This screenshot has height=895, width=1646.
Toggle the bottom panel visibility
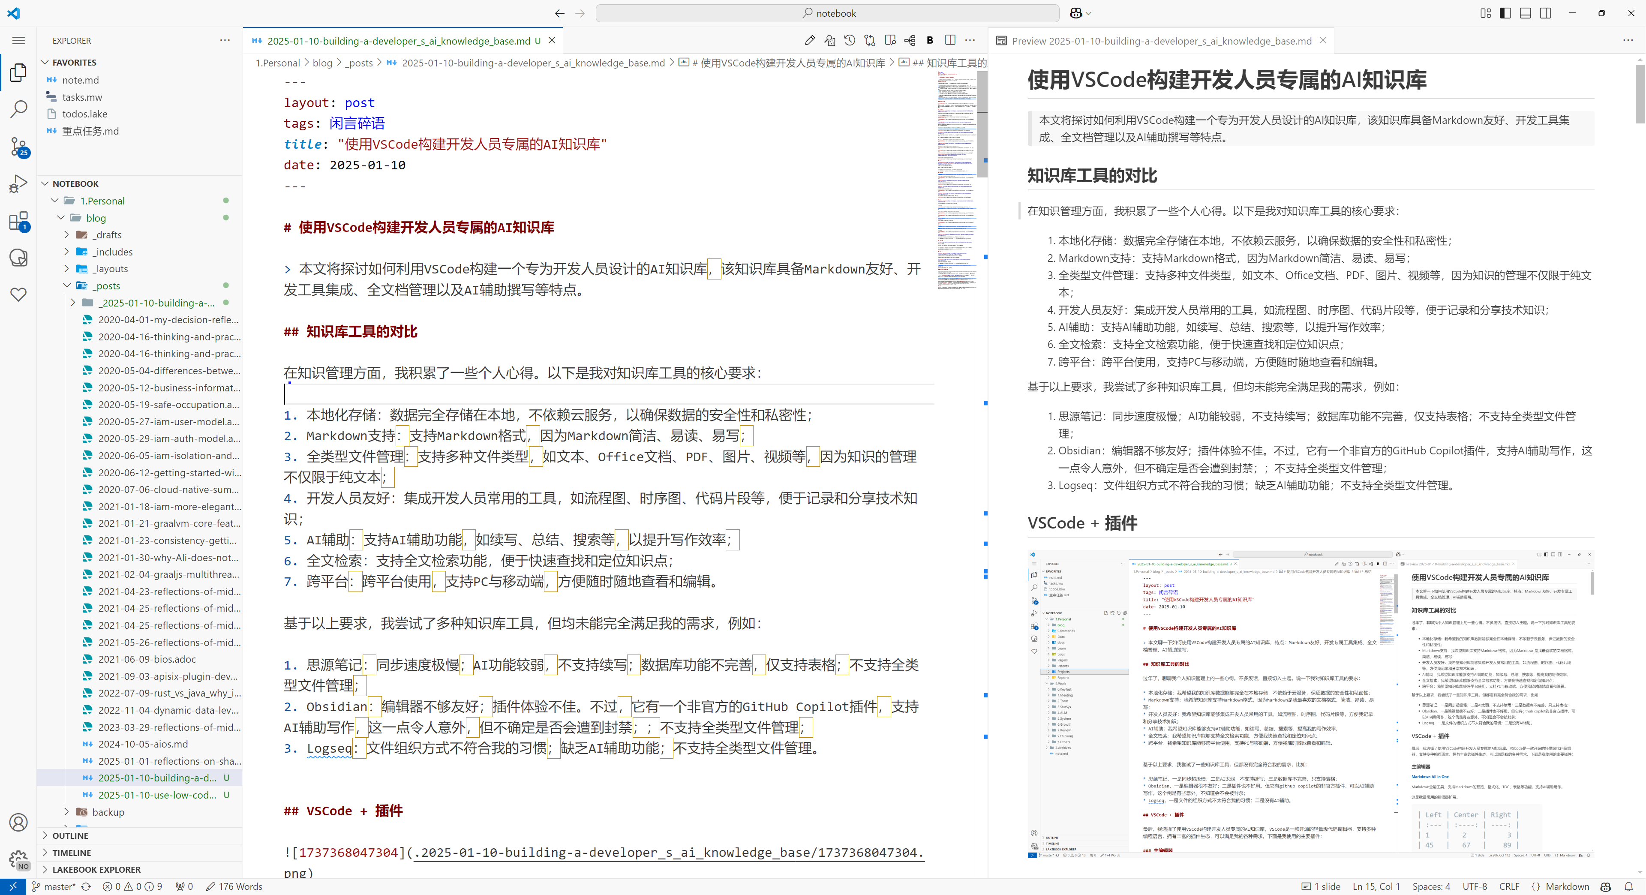click(1525, 13)
